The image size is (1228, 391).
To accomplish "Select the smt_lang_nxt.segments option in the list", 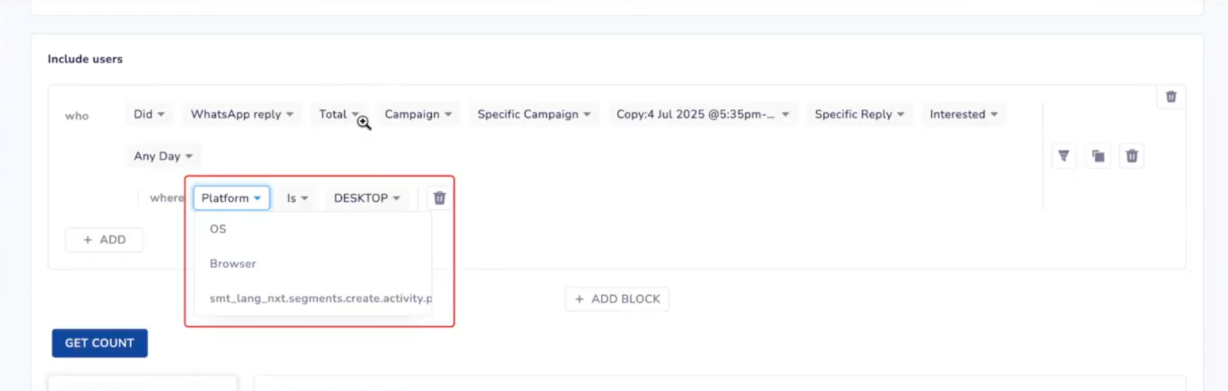I will click(320, 297).
